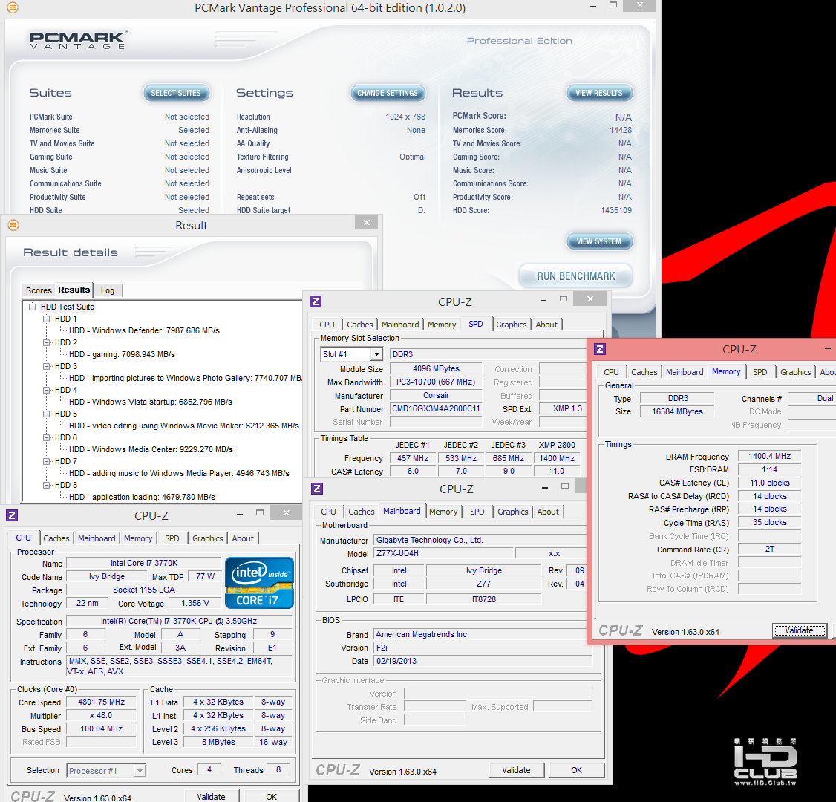Open SPD tab in CPU-Z Memory window
Image resolution: width=836 pixels, height=802 pixels.
point(760,372)
